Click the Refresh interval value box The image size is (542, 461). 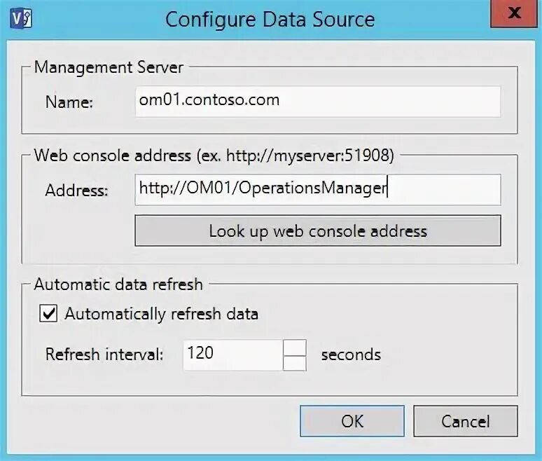pos(233,354)
